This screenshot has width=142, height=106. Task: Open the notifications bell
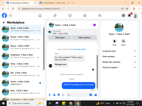tap(130, 16)
